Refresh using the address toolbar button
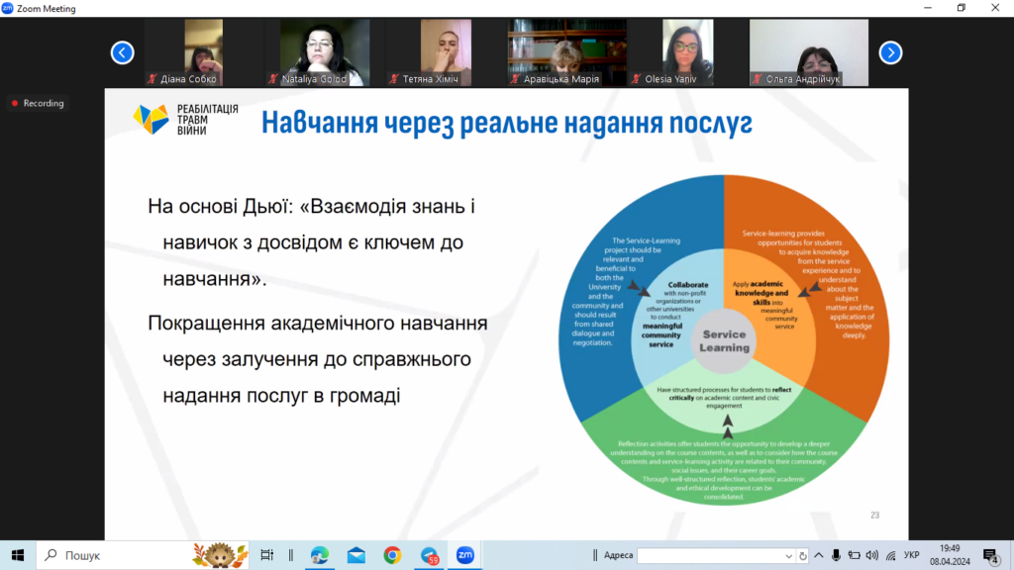The image size is (1014, 570). pos(803,555)
